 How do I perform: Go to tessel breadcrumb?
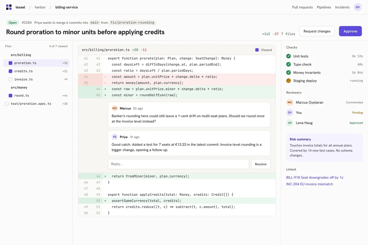(x=20, y=7)
